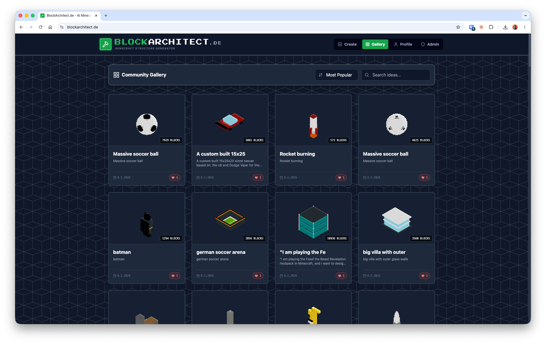This screenshot has width=546, height=344.
Task: Go forward in the browser
Action: pyautogui.click(x=31, y=27)
